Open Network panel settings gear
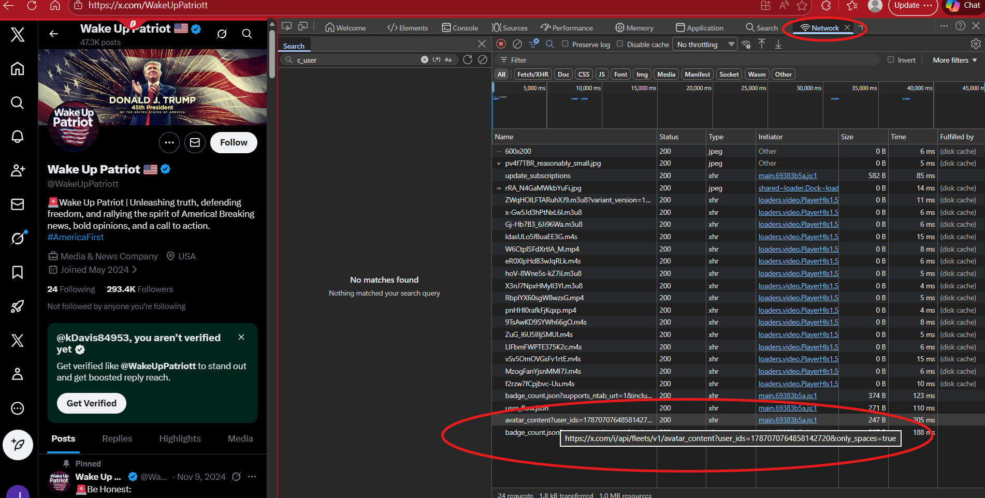 (976, 45)
